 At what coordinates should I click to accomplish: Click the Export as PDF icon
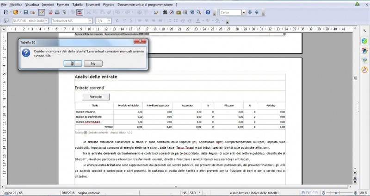pos(50,12)
